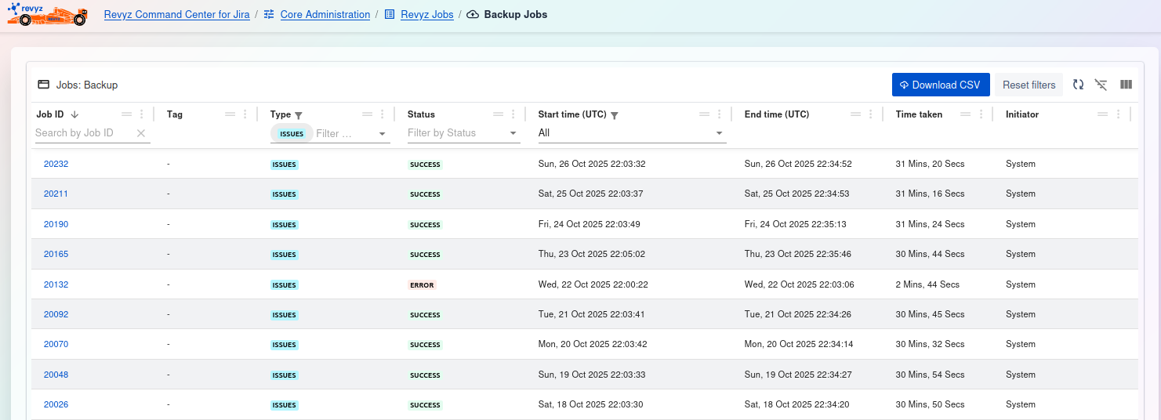Open the Tag column actions menu
Image resolution: width=1161 pixels, height=420 pixels.
[x=245, y=114]
